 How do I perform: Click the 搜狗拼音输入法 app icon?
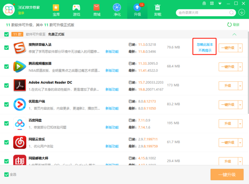(x=20, y=48)
